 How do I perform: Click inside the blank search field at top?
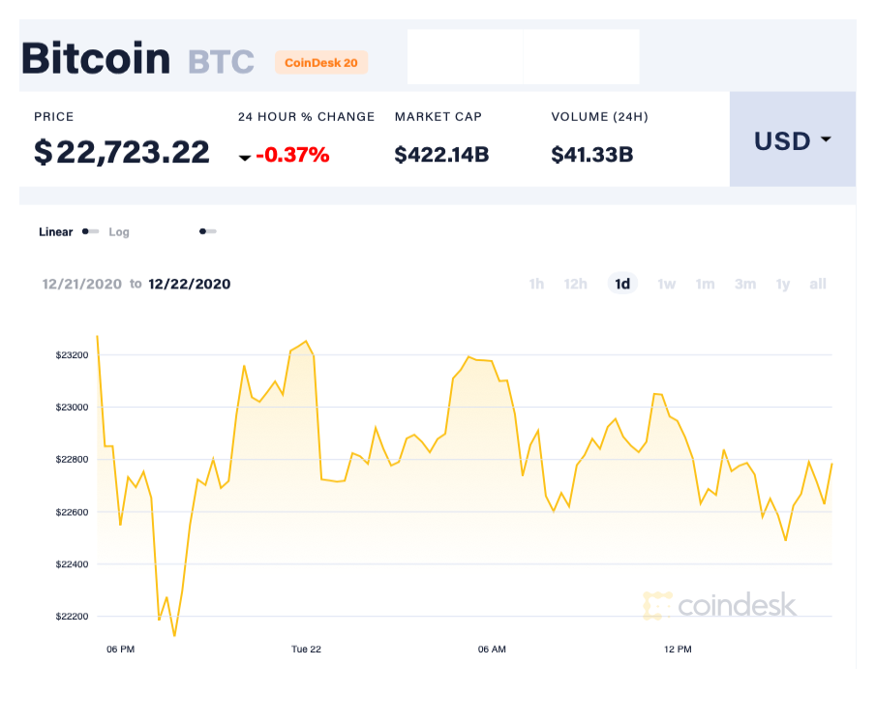coord(523,57)
